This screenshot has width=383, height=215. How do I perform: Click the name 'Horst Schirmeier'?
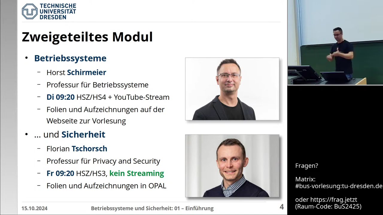click(x=76, y=72)
